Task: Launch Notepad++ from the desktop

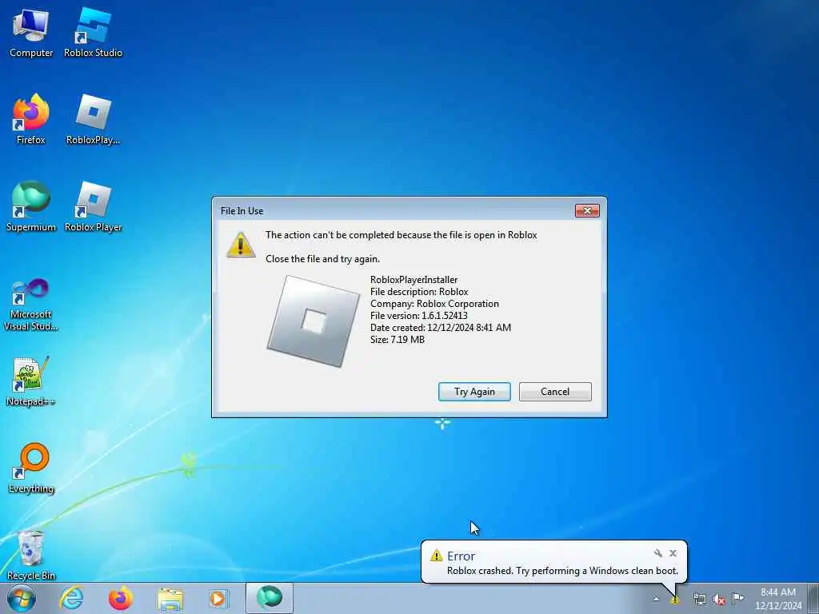Action: coord(31,382)
